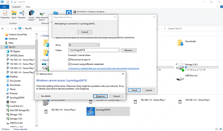Select SynologyDS918 network location tile
Image resolution: width=223 pixels, height=131 pixels.
[x=108, y=111]
